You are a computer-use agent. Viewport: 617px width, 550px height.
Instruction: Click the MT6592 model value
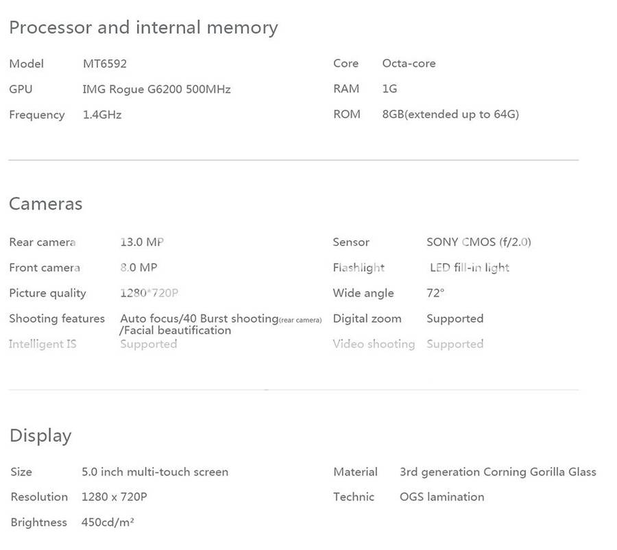[104, 64]
